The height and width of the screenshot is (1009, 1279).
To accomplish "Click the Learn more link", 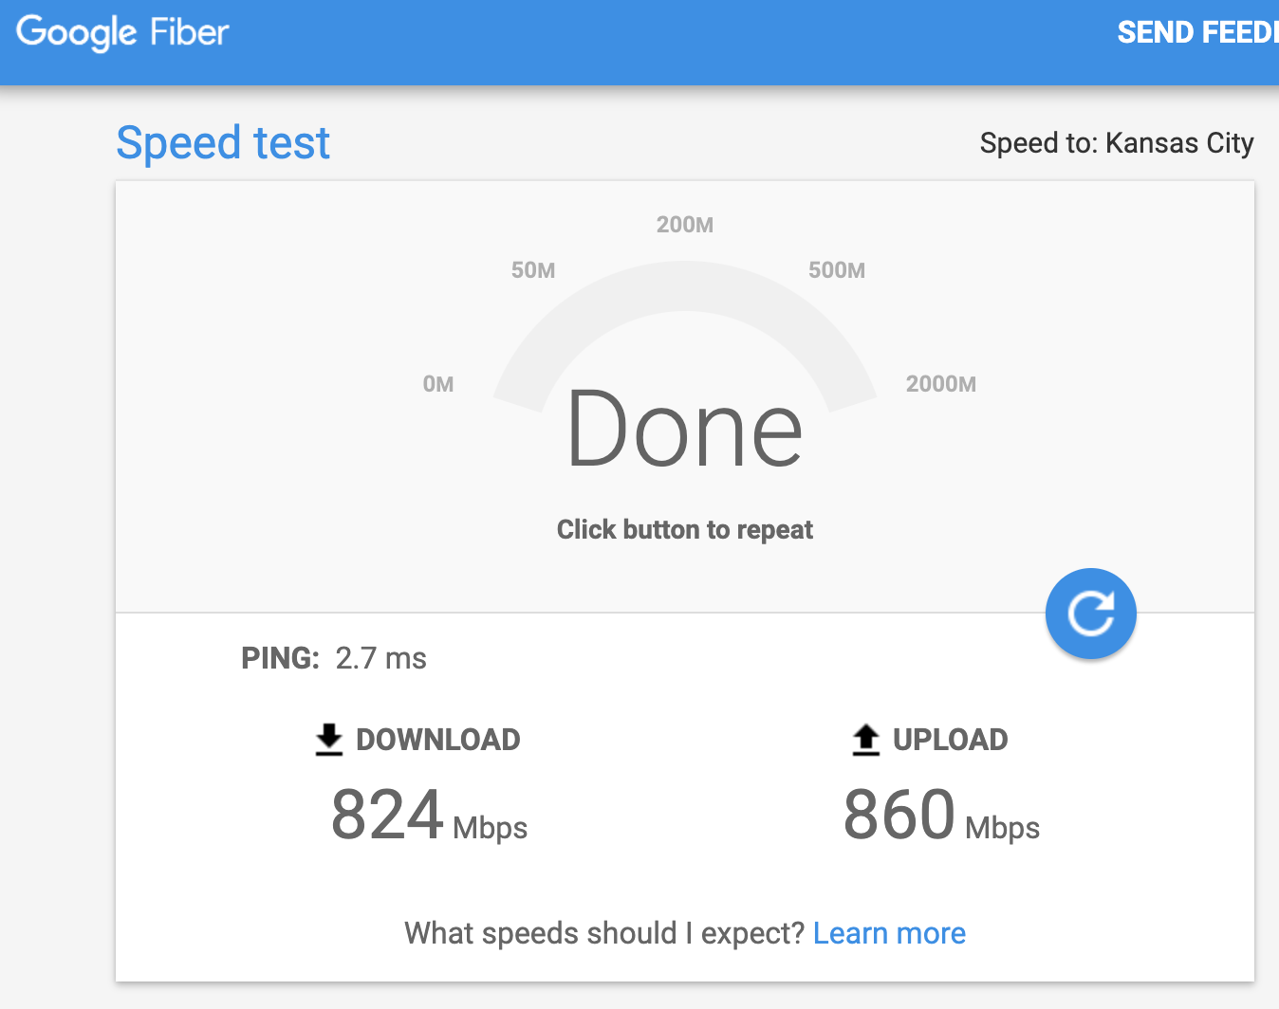I will point(889,933).
